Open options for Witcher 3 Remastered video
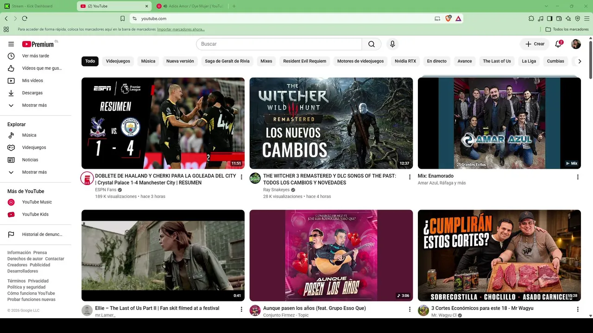The image size is (593, 333). click(410, 177)
